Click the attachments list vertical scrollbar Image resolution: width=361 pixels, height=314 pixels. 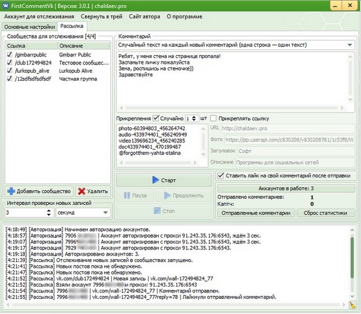(x=203, y=141)
